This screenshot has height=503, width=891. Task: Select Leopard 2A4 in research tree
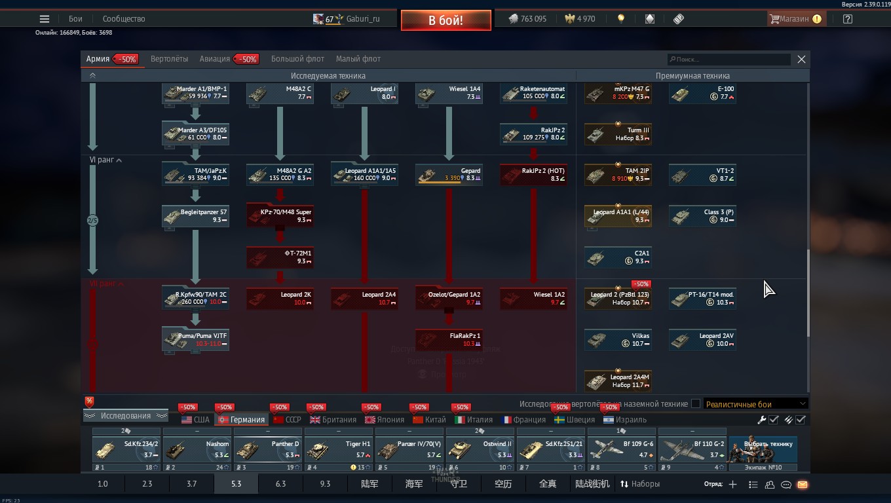[x=364, y=299]
